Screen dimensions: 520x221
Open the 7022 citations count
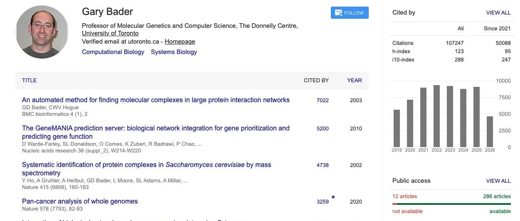click(x=323, y=101)
